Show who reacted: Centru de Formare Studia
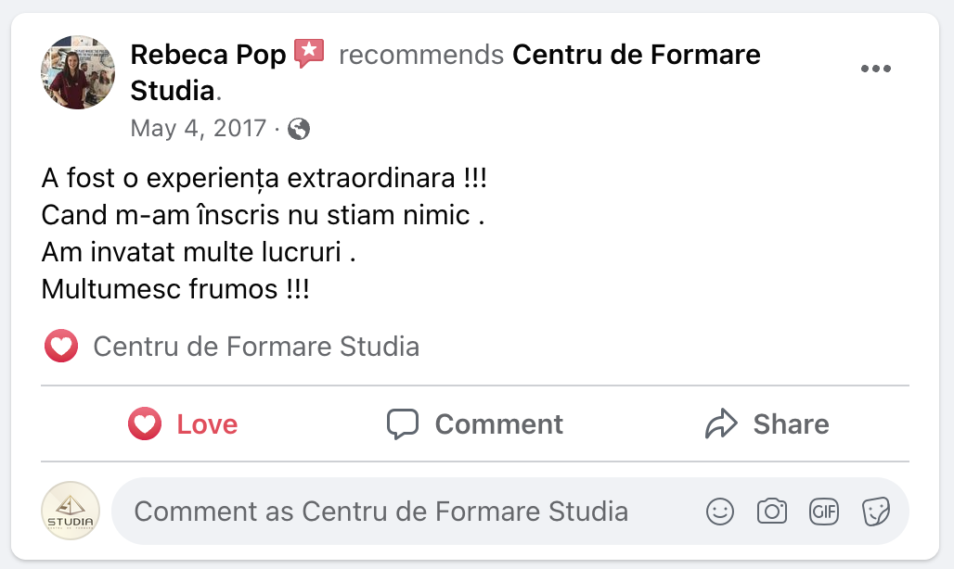The height and width of the screenshot is (569, 954). click(x=256, y=347)
